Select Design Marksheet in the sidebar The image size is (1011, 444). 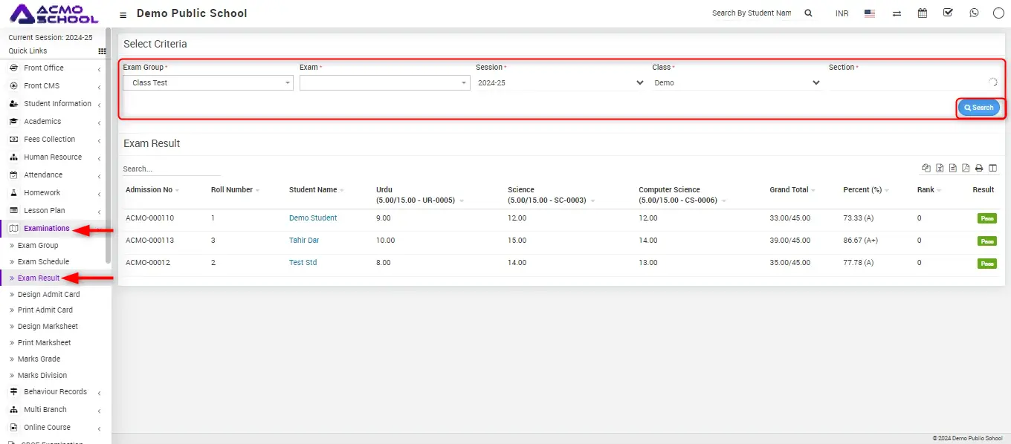[x=48, y=327]
